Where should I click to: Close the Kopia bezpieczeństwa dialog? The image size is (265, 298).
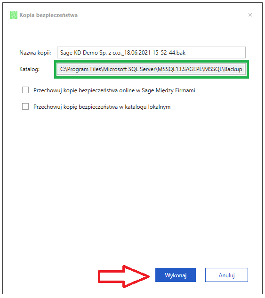(250, 15)
